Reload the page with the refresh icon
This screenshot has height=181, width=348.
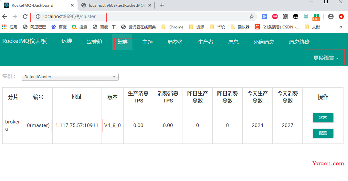[x=25, y=16]
